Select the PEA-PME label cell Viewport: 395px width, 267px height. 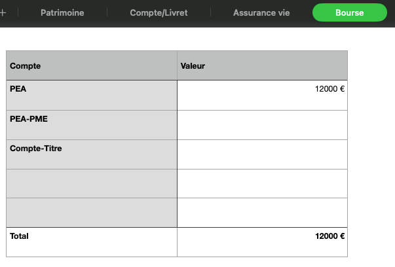[x=92, y=125]
